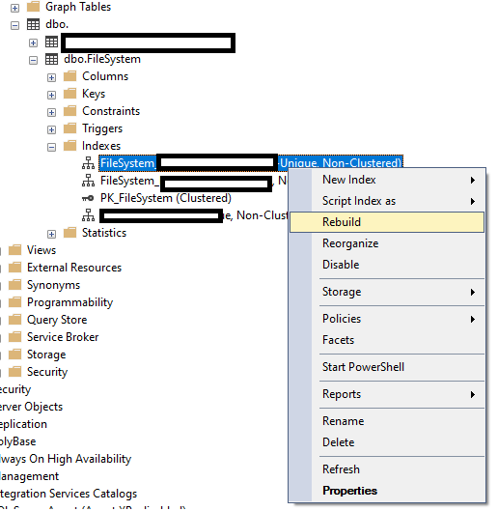Viewport: 498px width, 511px height.
Task: Select the PK_FileSystem (Clustered) index
Action: click(166, 198)
